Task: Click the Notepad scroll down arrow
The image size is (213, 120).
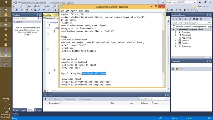Action: coord(163,85)
